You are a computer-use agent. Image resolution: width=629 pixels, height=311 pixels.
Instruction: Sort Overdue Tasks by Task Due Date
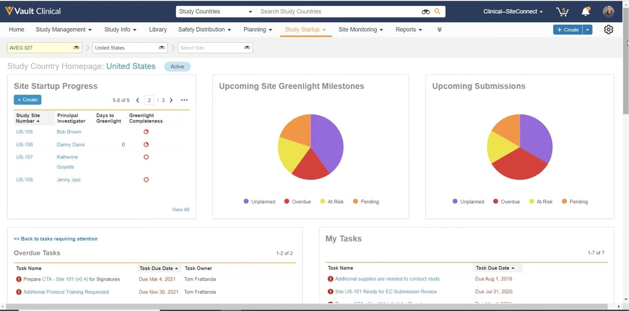[159, 268]
